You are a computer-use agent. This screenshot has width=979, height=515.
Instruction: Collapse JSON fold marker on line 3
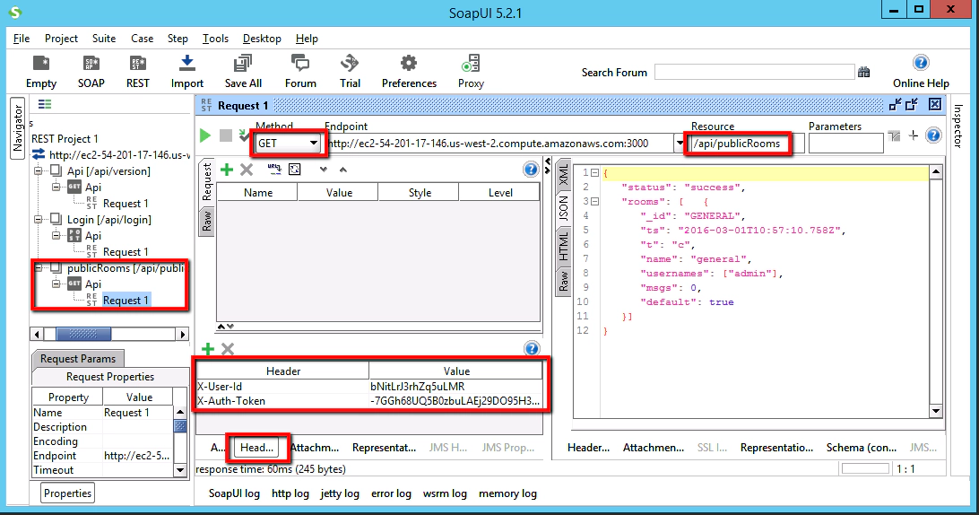[594, 201]
